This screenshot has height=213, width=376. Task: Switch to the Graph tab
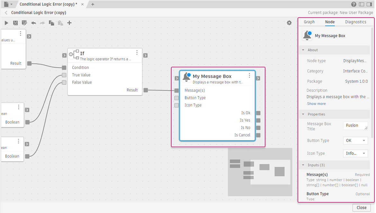click(309, 22)
